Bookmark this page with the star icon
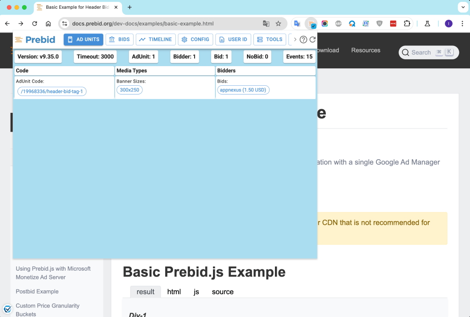This screenshot has height=317, width=470. (x=278, y=23)
